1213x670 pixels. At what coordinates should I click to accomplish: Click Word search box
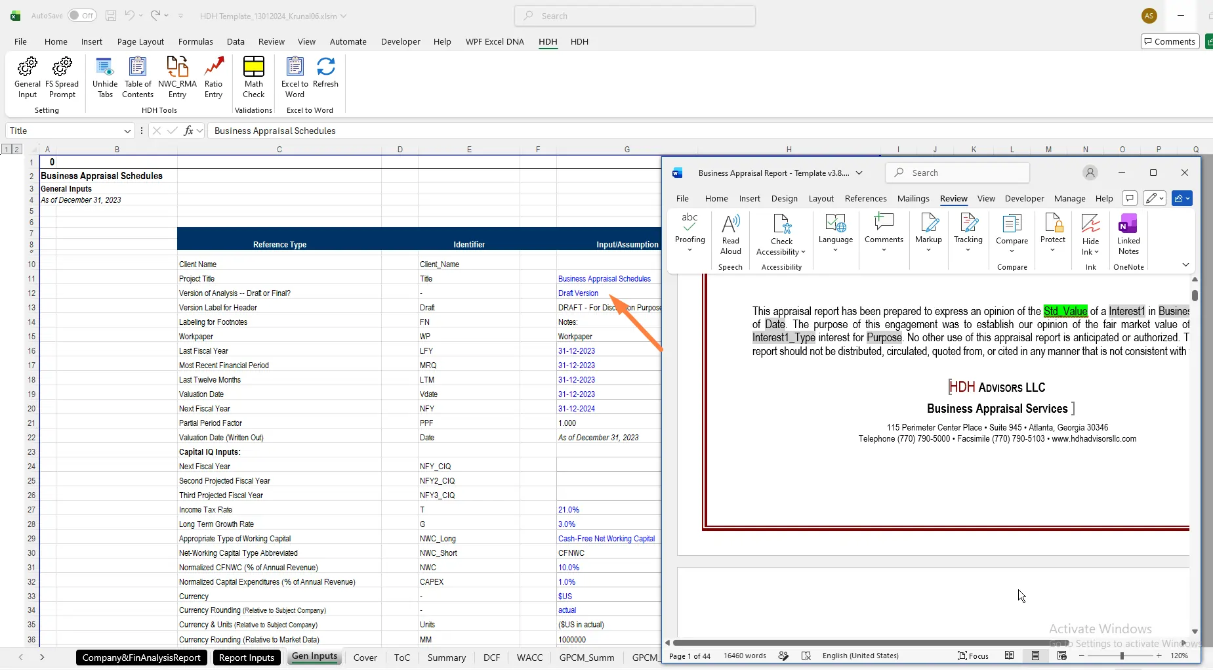pos(958,173)
